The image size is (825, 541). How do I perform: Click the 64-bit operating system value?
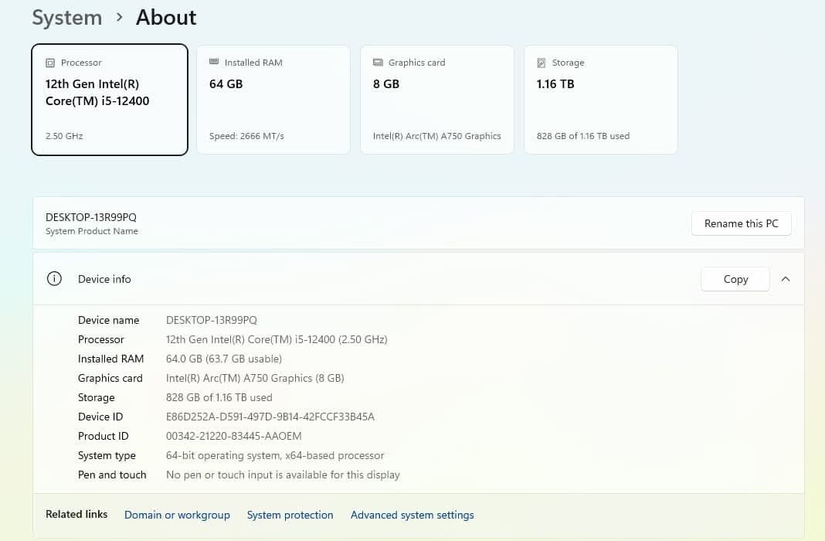coord(275,455)
